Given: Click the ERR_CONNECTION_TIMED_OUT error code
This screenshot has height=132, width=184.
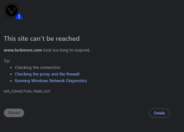Looking at the screenshot, I should coord(27,91).
